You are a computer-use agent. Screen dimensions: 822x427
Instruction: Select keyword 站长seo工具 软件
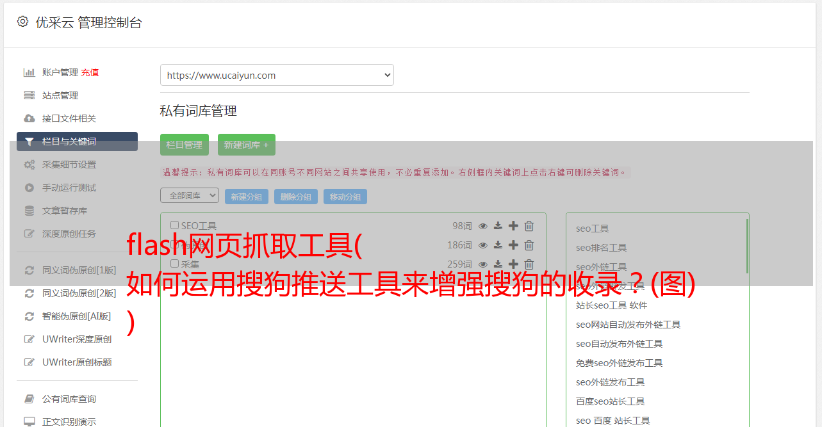point(612,305)
